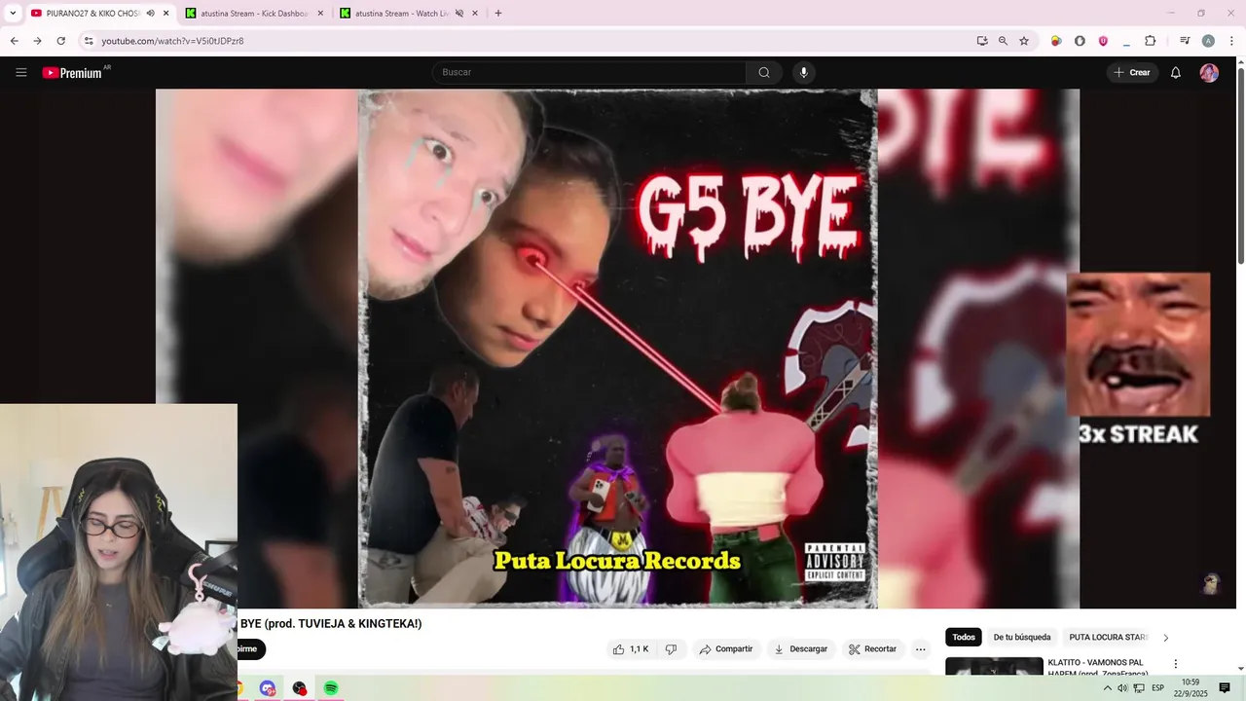Show hidden system tray icons
The width and height of the screenshot is (1246, 701).
click(x=1107, y=688)
